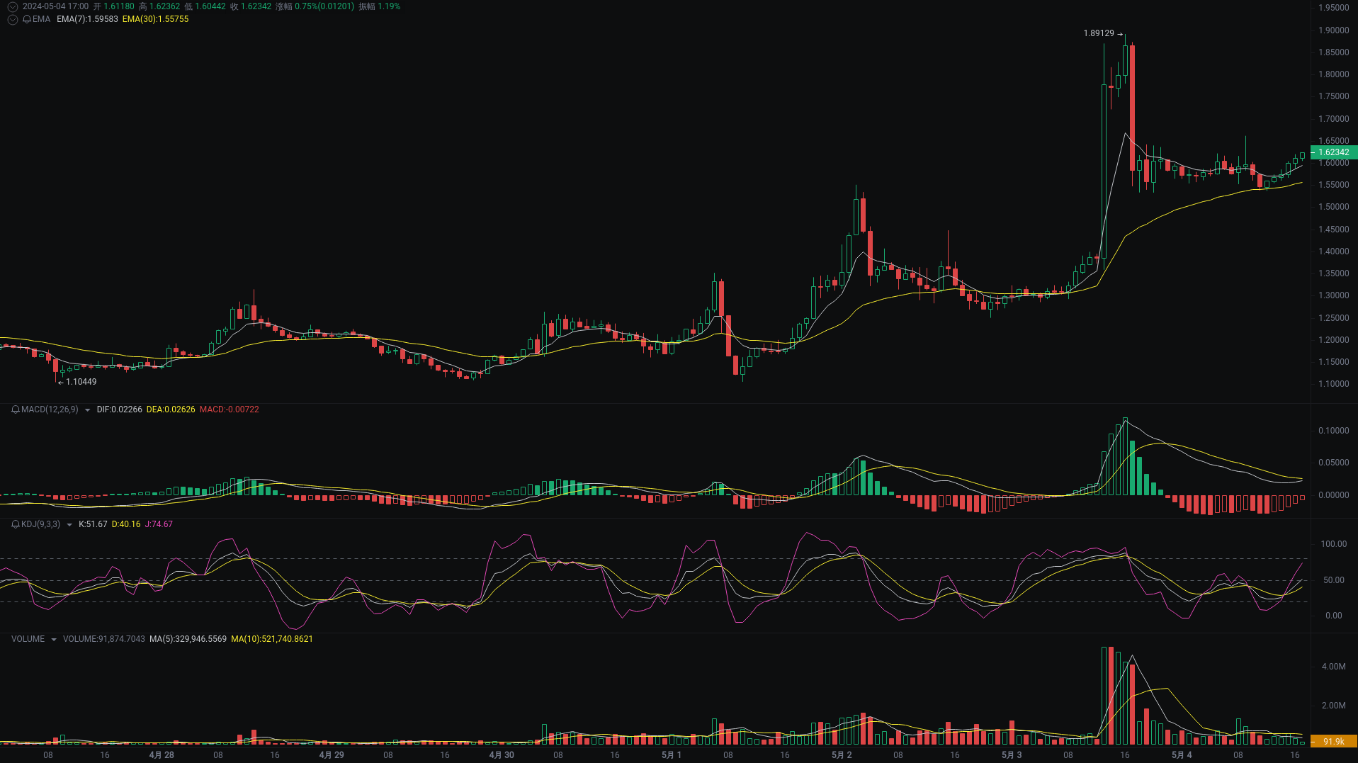Select the 5月1 date label on the time axis
The image size is (1358, 763).
[670, 755]
